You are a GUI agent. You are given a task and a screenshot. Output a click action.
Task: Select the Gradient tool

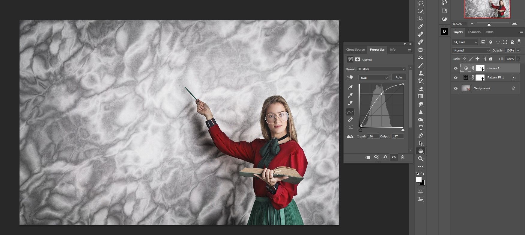421,96
